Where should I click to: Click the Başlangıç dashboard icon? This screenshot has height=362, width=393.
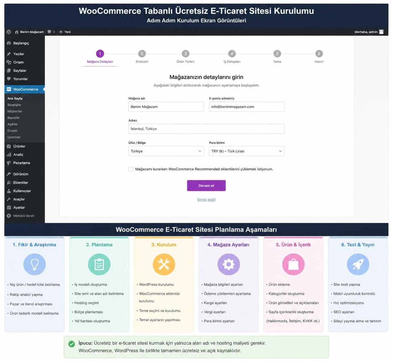(9, 43)
